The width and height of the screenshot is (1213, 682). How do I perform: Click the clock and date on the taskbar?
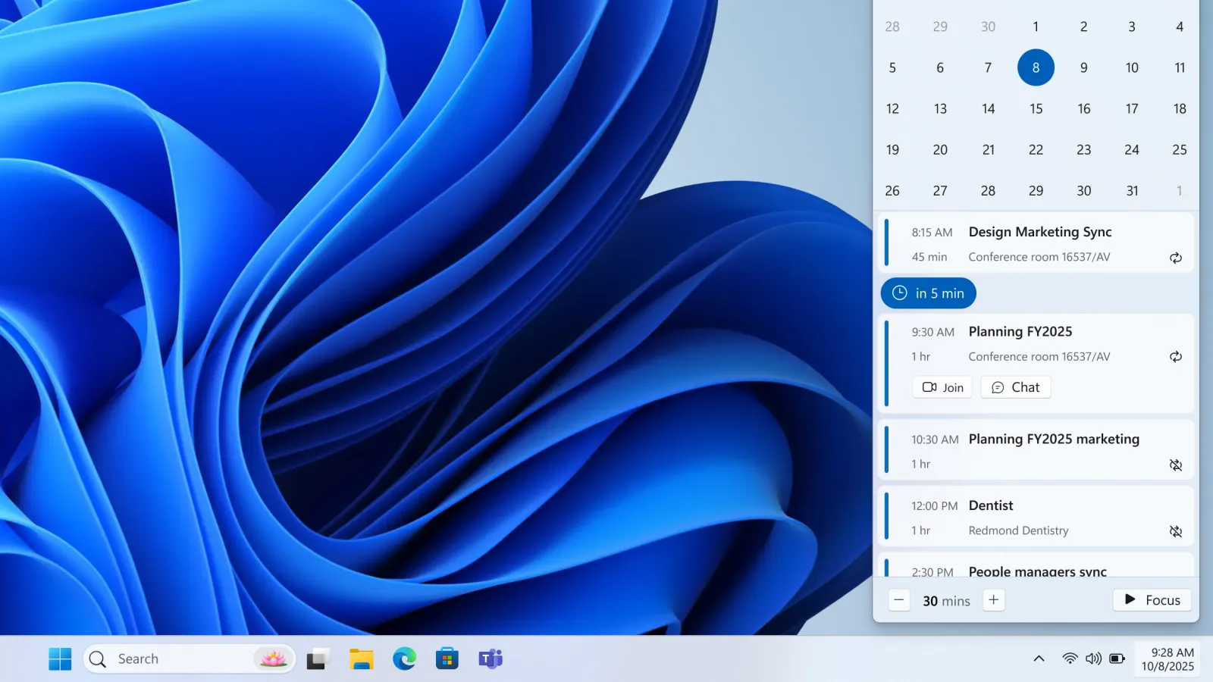click(x=1165, y=659)
